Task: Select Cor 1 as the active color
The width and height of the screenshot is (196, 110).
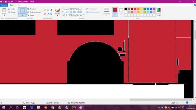Action: [115, 12]
